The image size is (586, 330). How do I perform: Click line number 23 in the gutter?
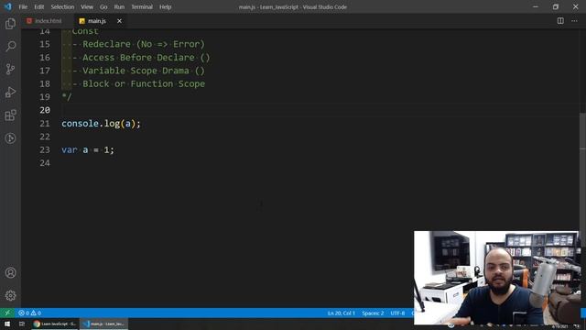click(x=45, y=149)
